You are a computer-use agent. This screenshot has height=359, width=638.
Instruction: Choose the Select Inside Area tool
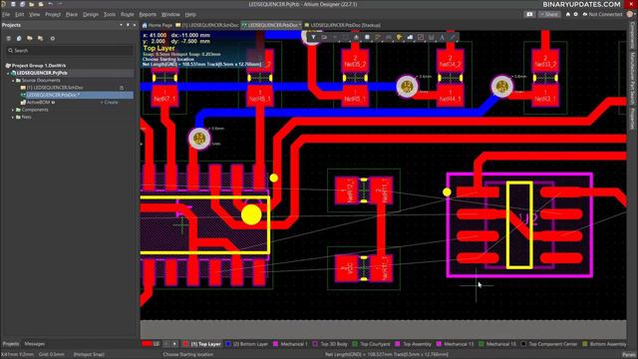[346, 37]
